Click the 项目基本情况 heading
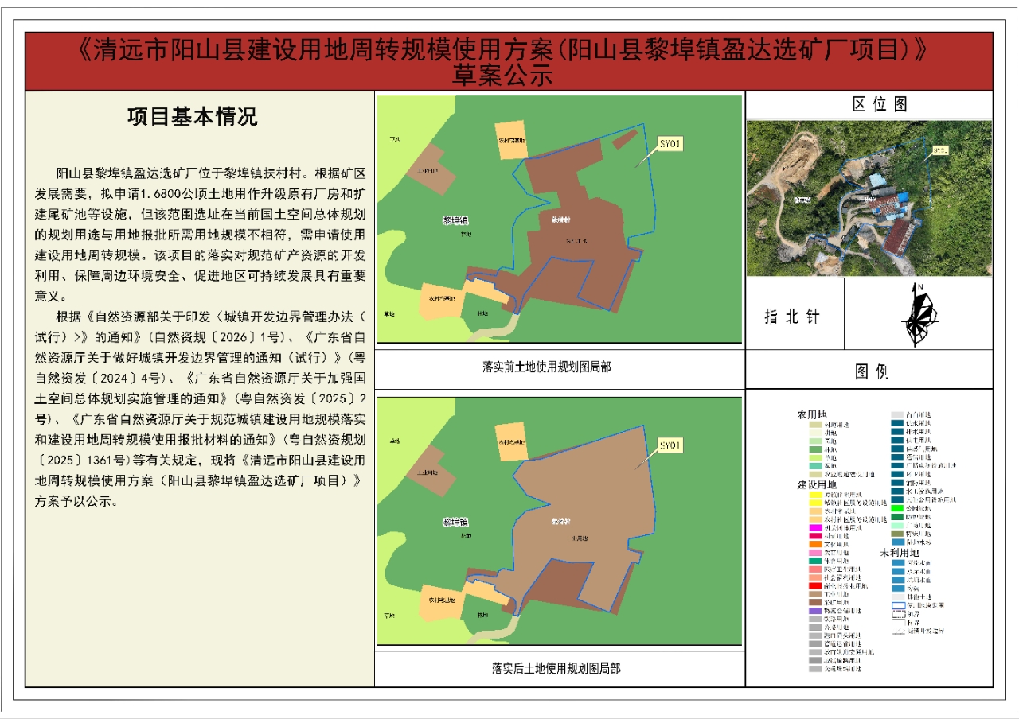The height and width of the screenshot is (719, 1019). click(x=193, y=117)
